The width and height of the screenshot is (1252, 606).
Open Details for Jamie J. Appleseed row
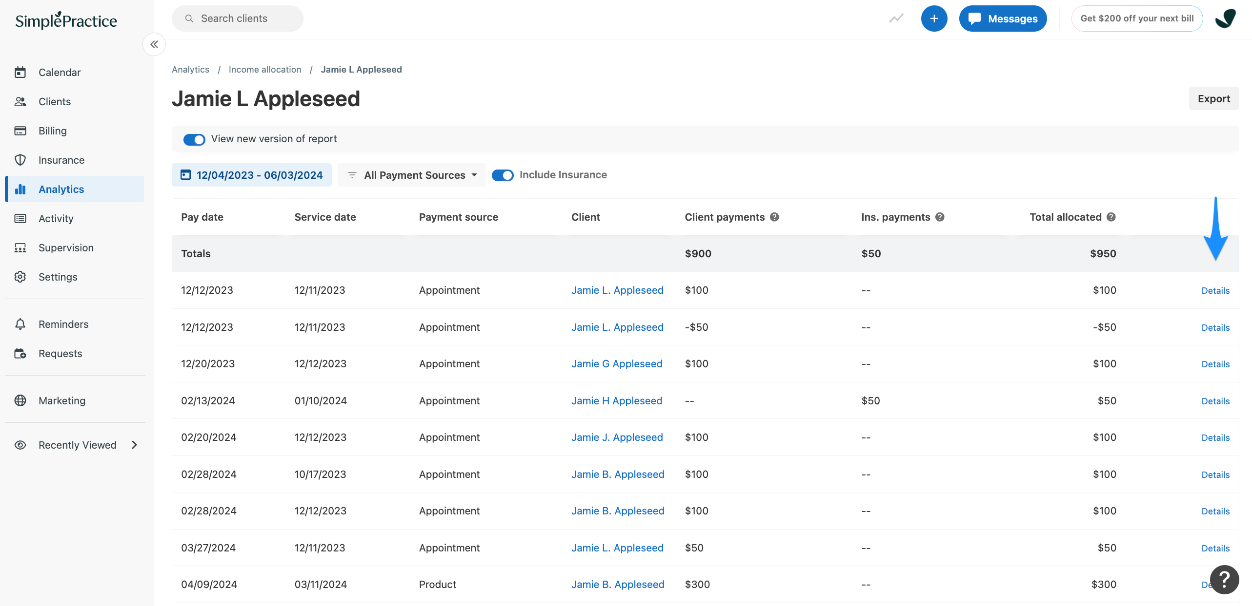[x=1215, y=437]
